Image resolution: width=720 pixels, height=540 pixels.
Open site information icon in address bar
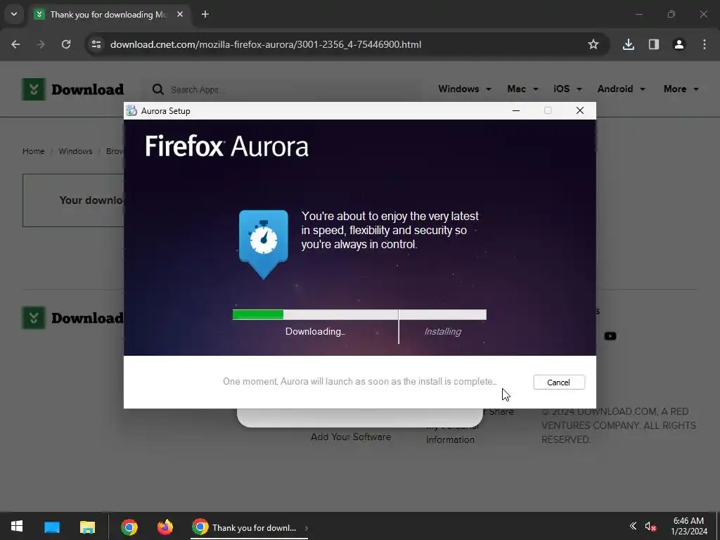[x=96, y=44]
